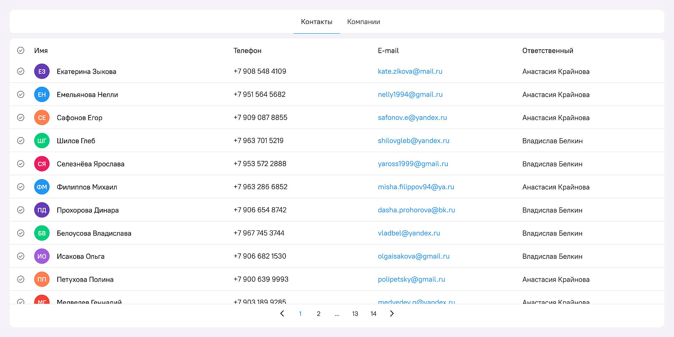674x337 pixels.
Task: Click the Ответственный column header
Action: tap(548, 51)
